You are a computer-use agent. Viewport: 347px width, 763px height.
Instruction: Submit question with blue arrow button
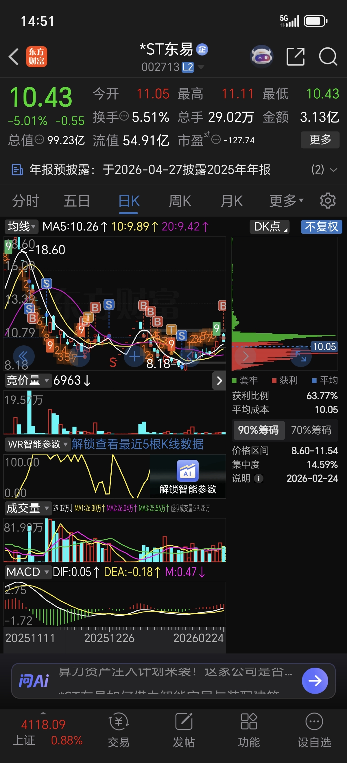click(x=315, y=681)
